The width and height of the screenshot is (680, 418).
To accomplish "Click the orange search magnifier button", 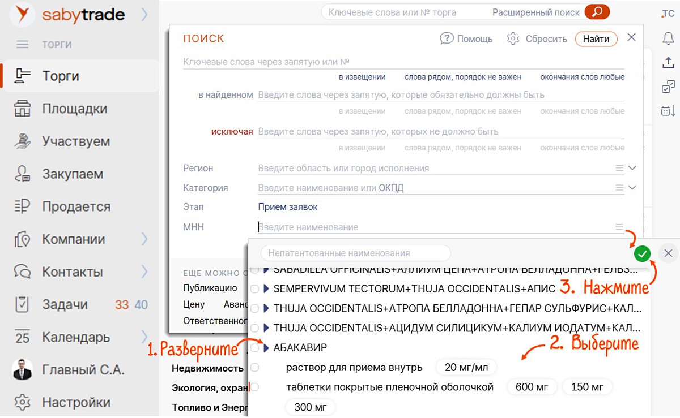I will (597, 12).
